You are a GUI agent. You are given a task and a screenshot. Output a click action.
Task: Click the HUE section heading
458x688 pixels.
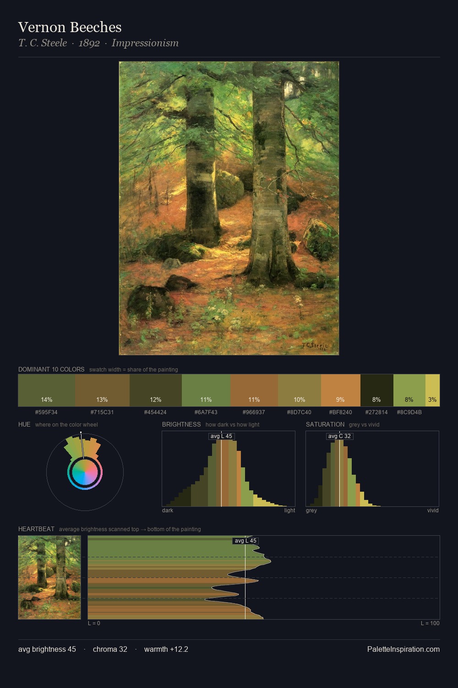tap(24, 424)
